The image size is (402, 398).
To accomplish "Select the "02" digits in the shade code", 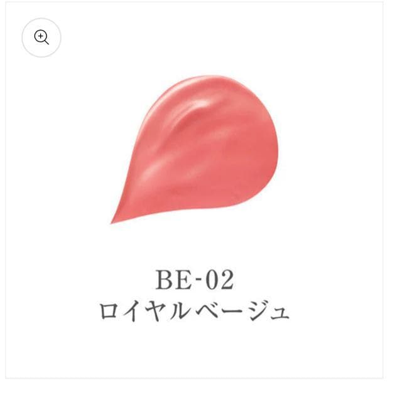I will tap(220, 280).
